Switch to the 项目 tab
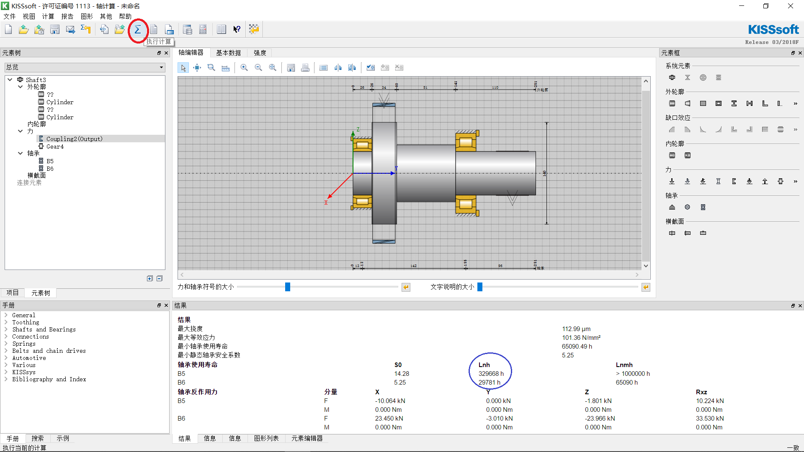The width and height of the screenshot is (804, 452). 13,293
